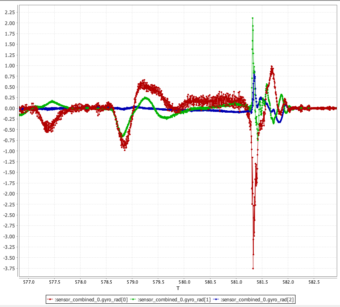Click the gyro_rad[2] legend entry
Image resolution: width=340 pixels, height=307 pixels.
tap(253, 299)
